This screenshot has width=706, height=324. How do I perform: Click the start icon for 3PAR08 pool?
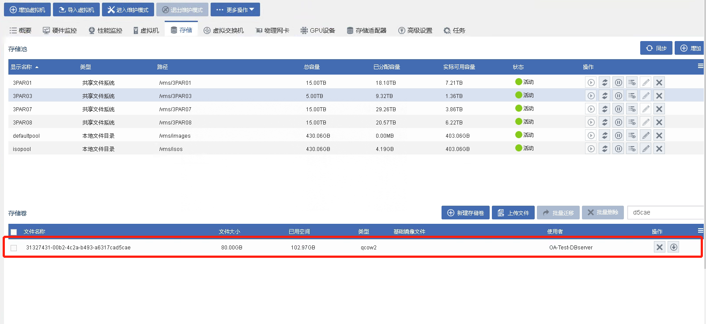(x=591, y=122)
